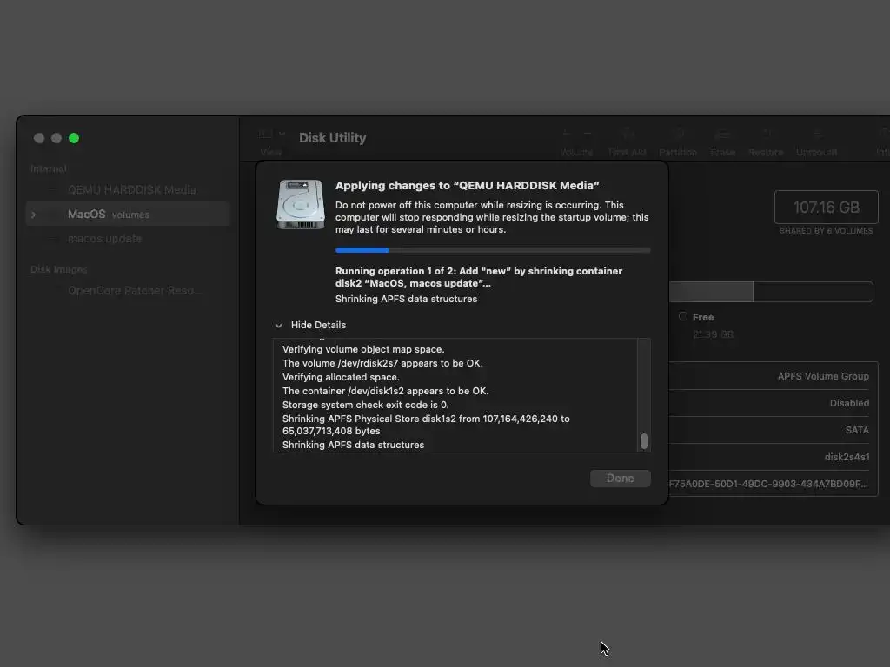Click the 107.16 GB capacity box
Viewport: 890px width, 667px height.
click(x=826, y=207)
